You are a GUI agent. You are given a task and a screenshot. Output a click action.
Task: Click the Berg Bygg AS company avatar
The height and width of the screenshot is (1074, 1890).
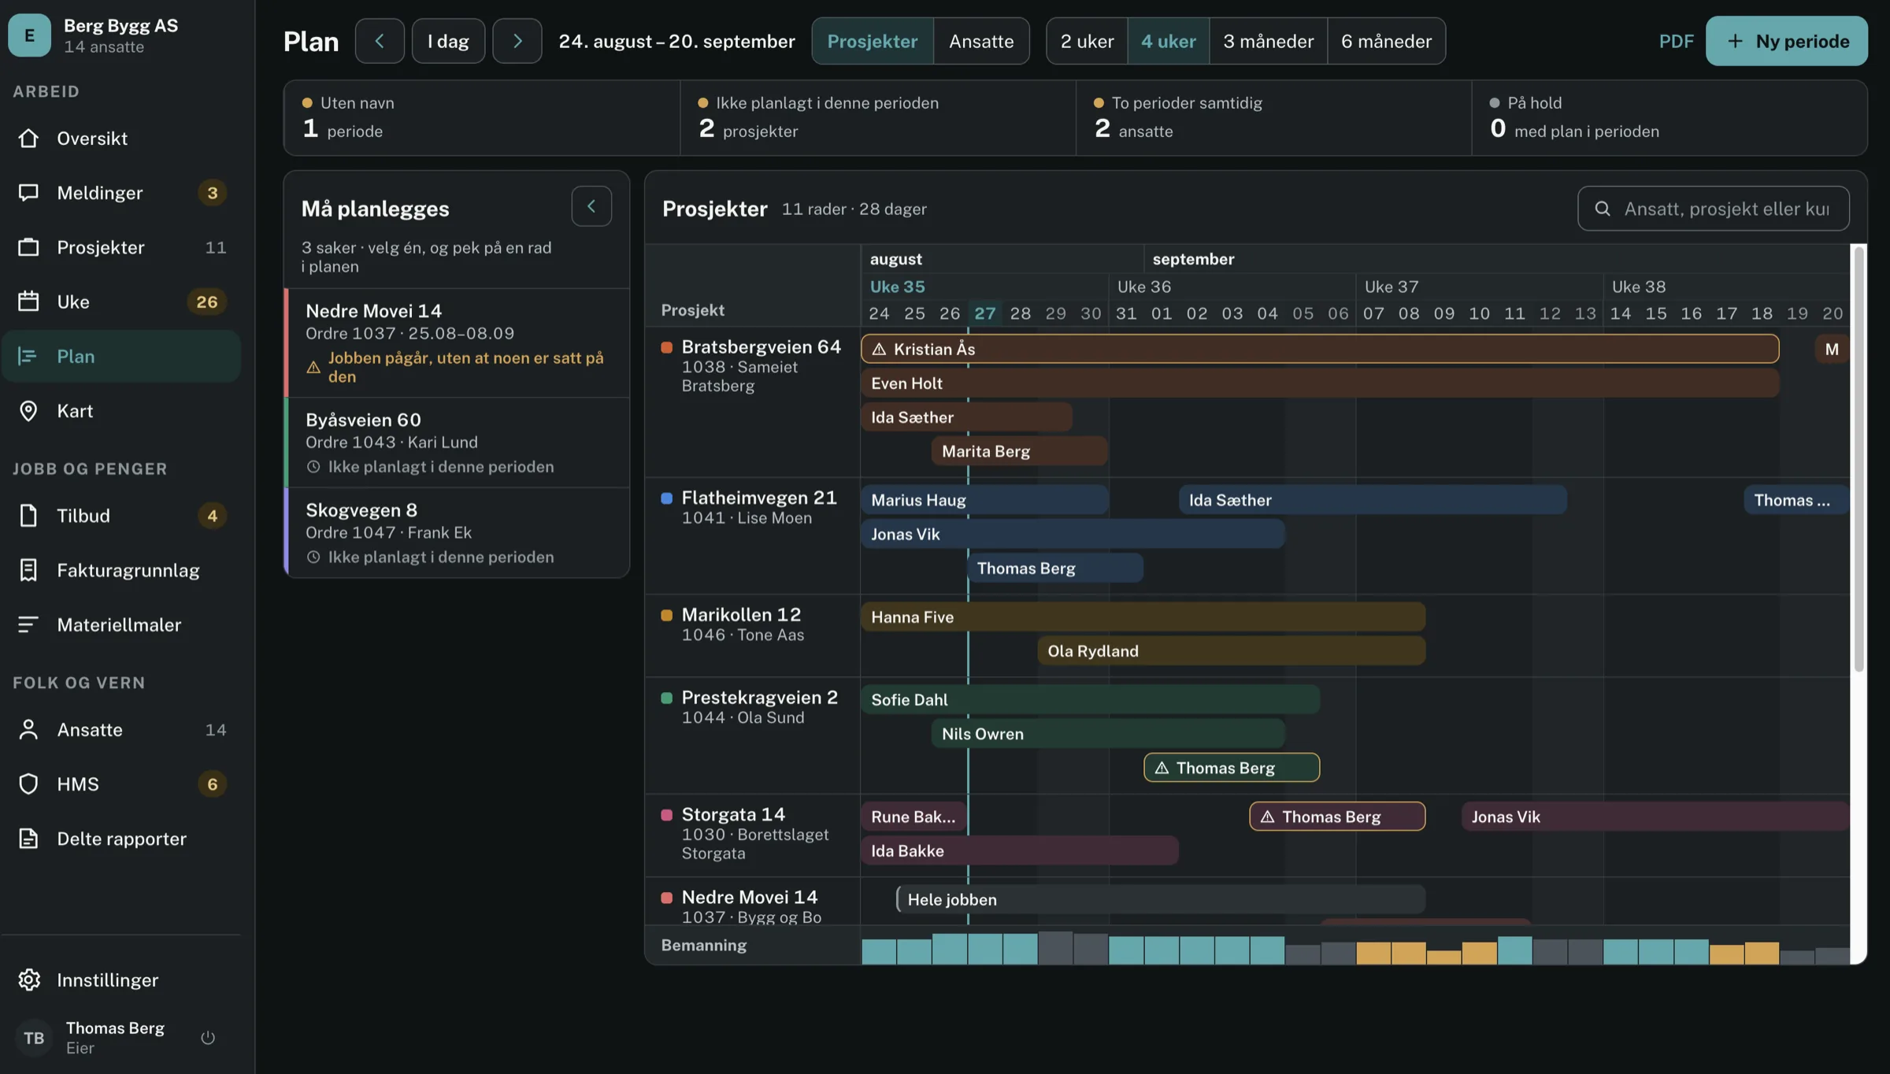click(29, 35)
